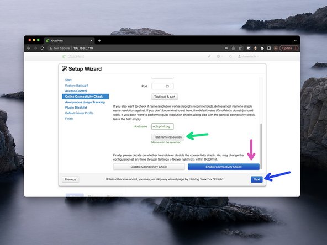Screen dimensions: 327x245
Task: Click the Hostname input field
Action: pyautogui.click(x=162, y=126)
